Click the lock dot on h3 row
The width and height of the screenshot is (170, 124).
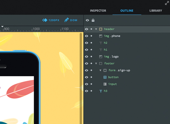91,91
